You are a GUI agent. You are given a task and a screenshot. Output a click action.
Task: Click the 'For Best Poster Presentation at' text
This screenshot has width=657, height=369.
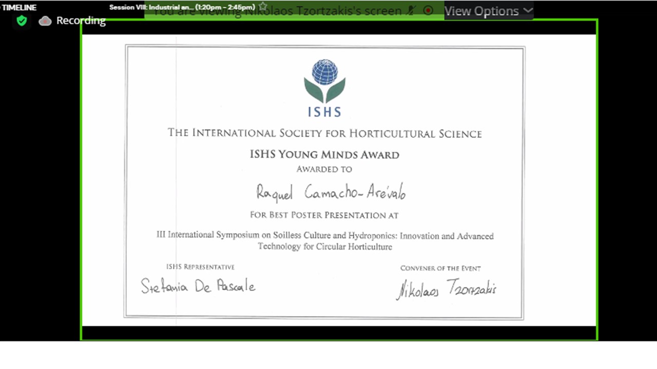[324, 215]
